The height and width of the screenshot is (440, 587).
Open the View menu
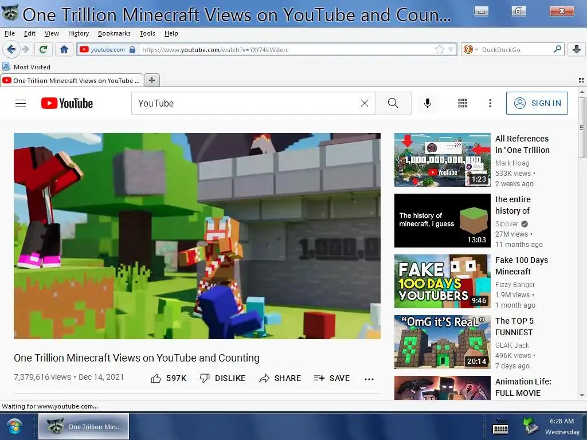(52, 33)
